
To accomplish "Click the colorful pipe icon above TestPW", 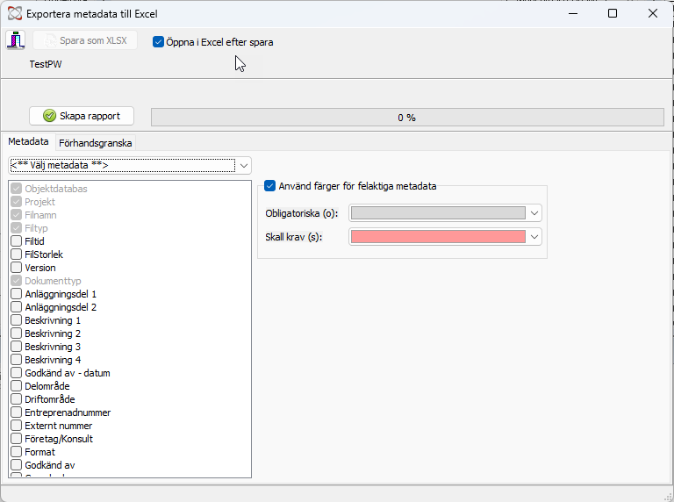I will 16,40.
